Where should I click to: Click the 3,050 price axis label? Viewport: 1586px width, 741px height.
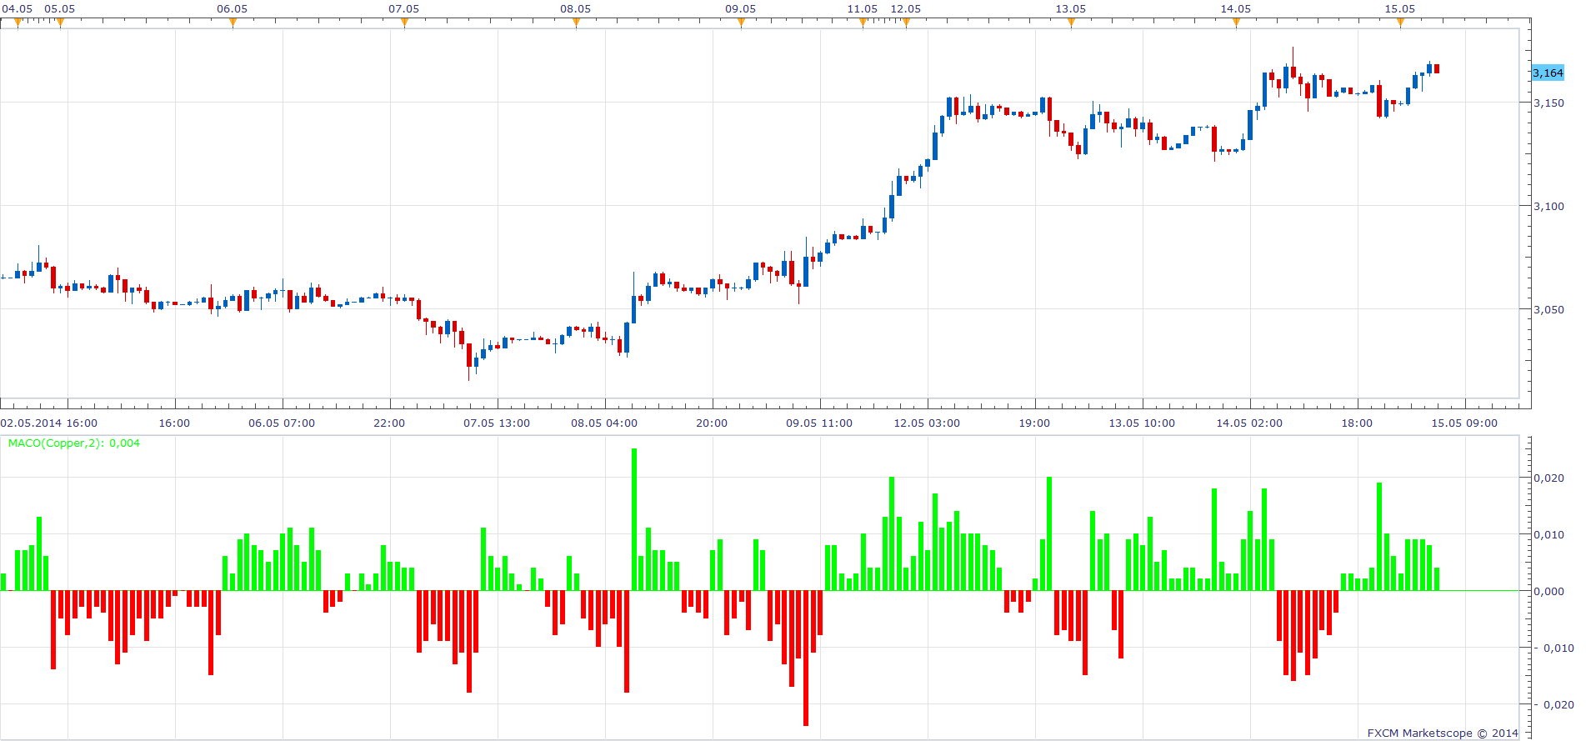coord(1549,309)
